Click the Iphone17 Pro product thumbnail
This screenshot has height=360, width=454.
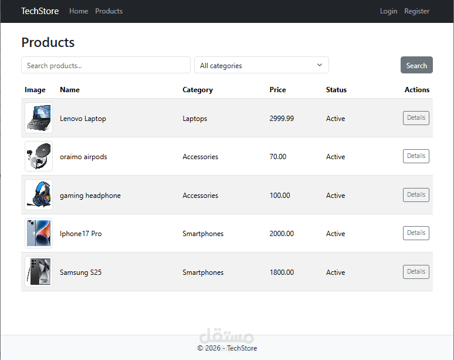[39, 234]
